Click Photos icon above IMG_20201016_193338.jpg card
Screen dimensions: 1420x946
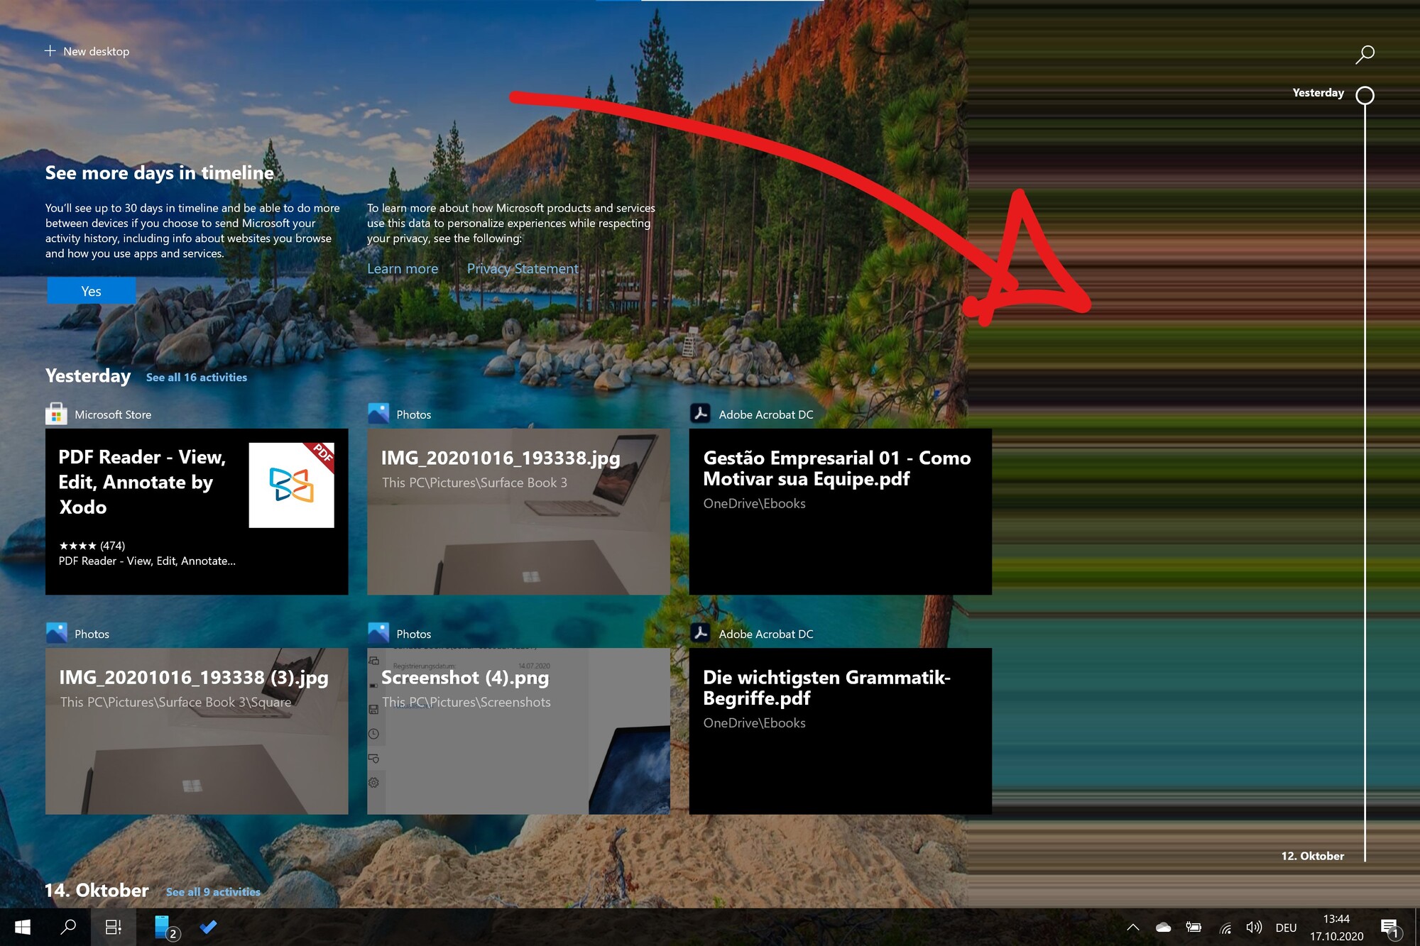(378, 414)
